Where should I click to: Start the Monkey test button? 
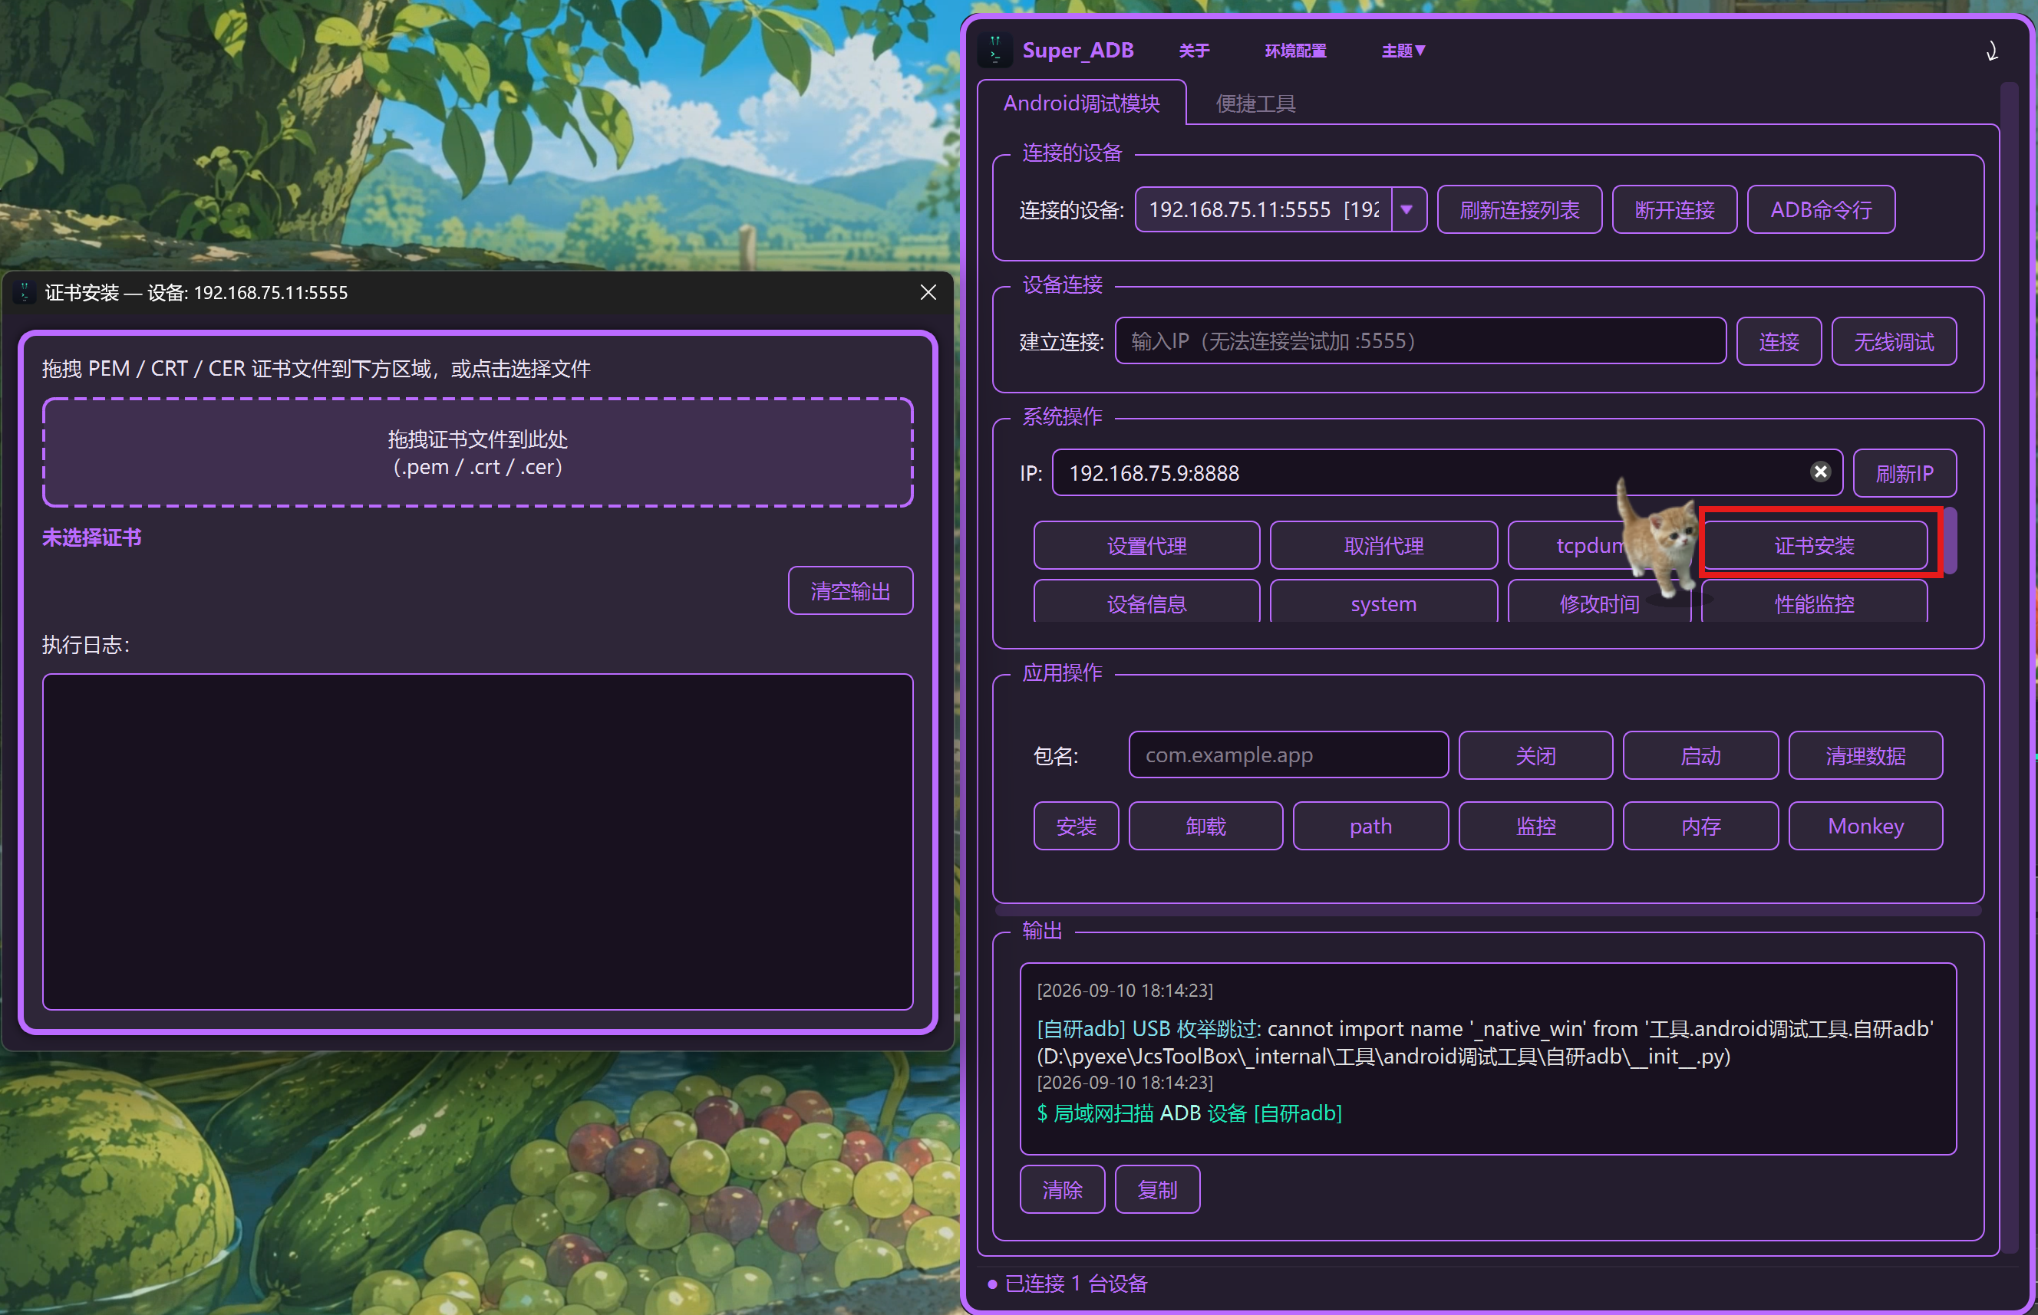(x=1865, y=826)
